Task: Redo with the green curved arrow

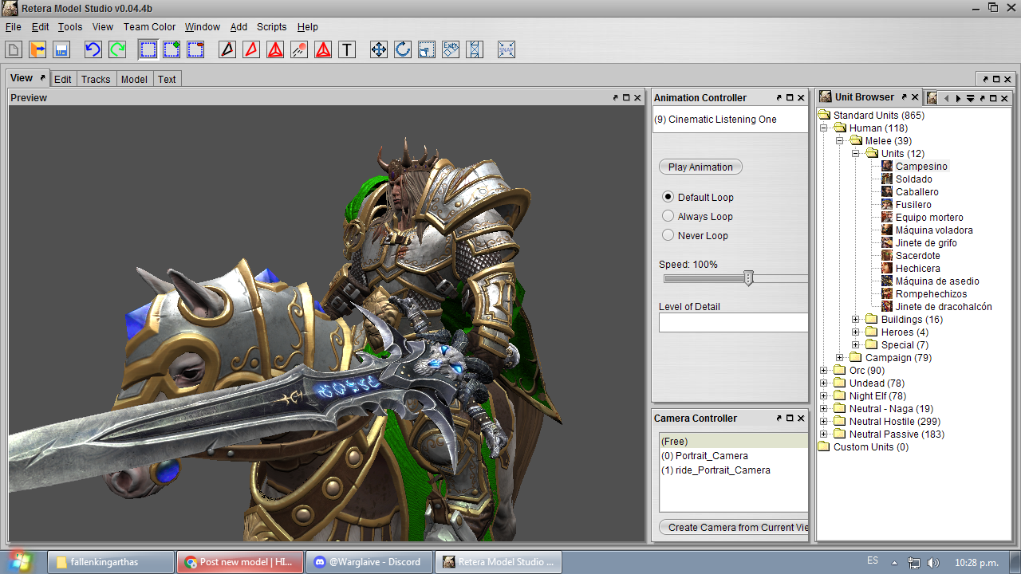Action: tap(117, 49)
